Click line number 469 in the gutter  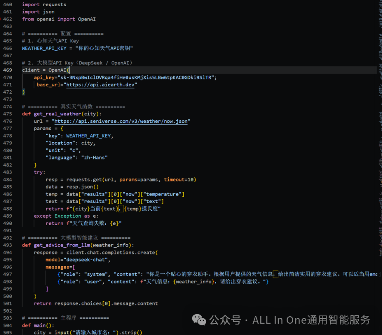(x=7, y=70)
